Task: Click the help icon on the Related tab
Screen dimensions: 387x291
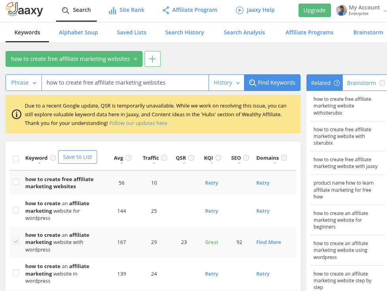Action: pyautogui.click(x=337, y=83)
